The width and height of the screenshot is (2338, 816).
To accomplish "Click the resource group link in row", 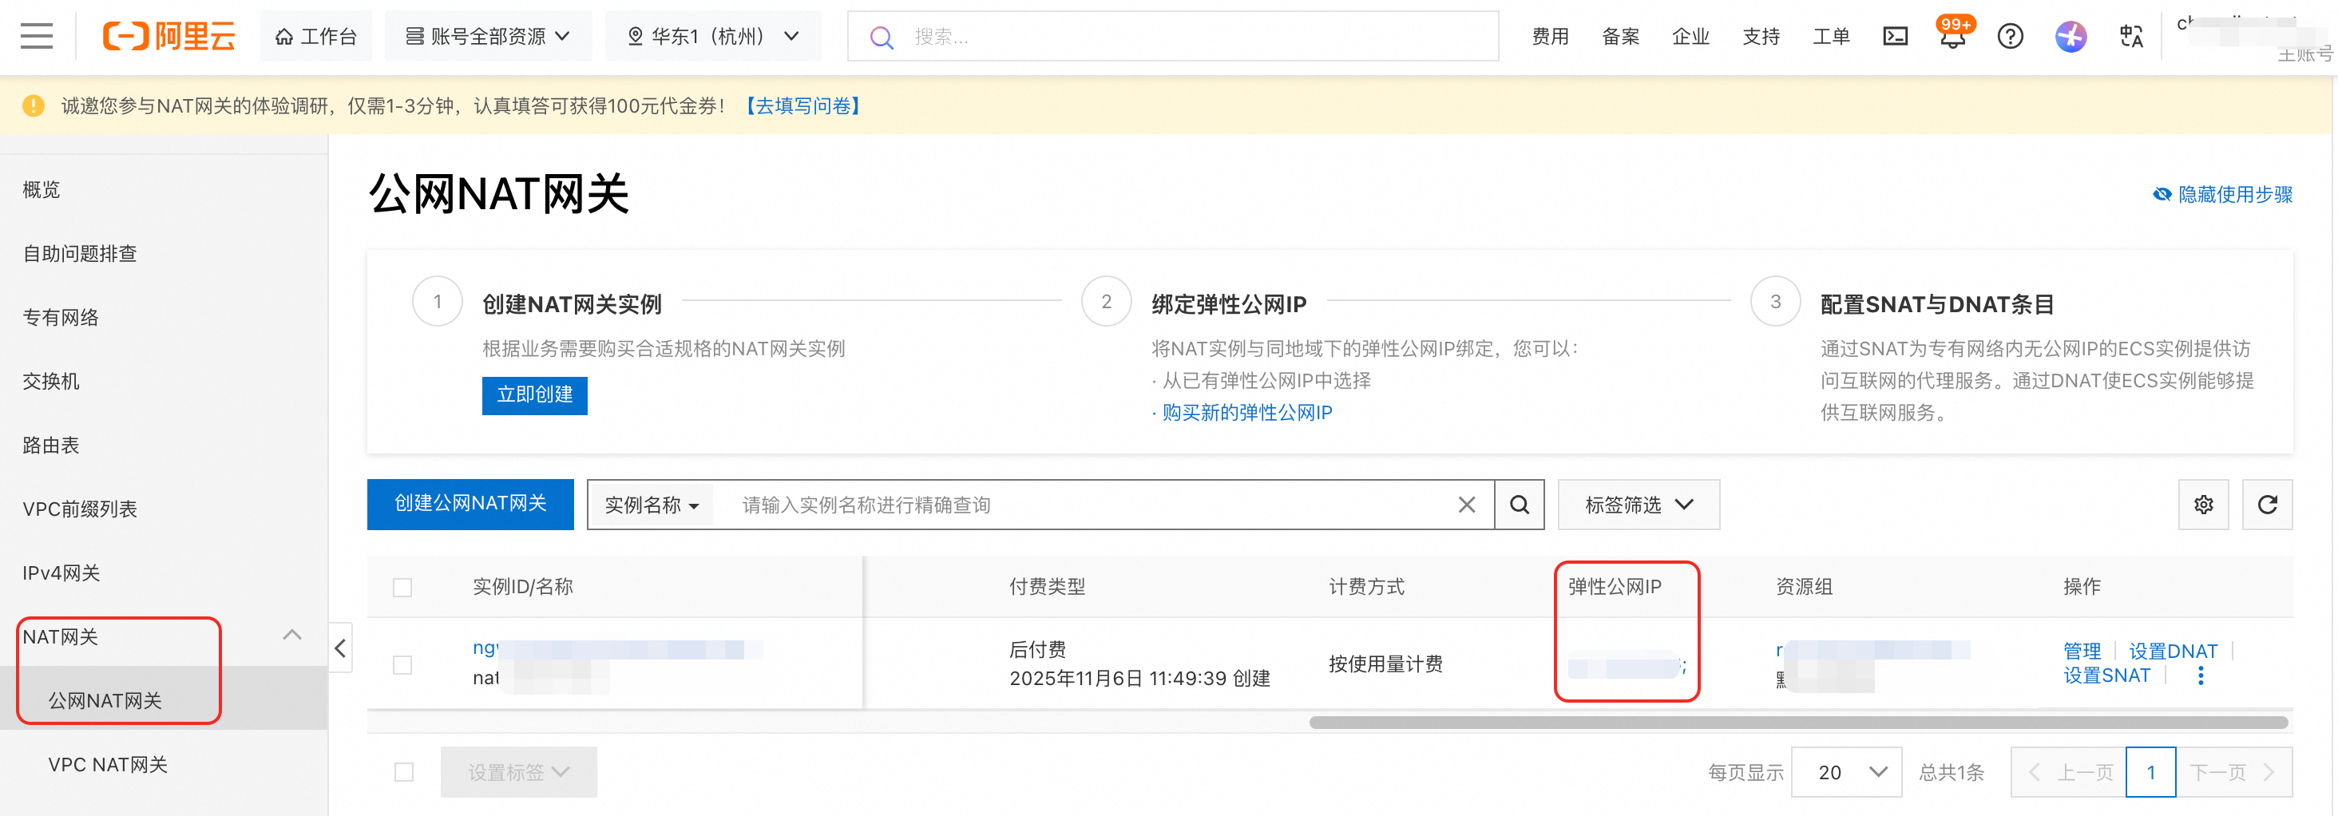I will (1872, 649).
